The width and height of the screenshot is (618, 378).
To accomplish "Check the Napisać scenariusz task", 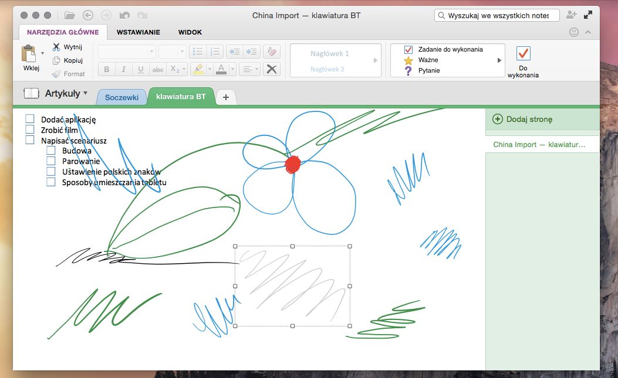I will click(29, 140).
